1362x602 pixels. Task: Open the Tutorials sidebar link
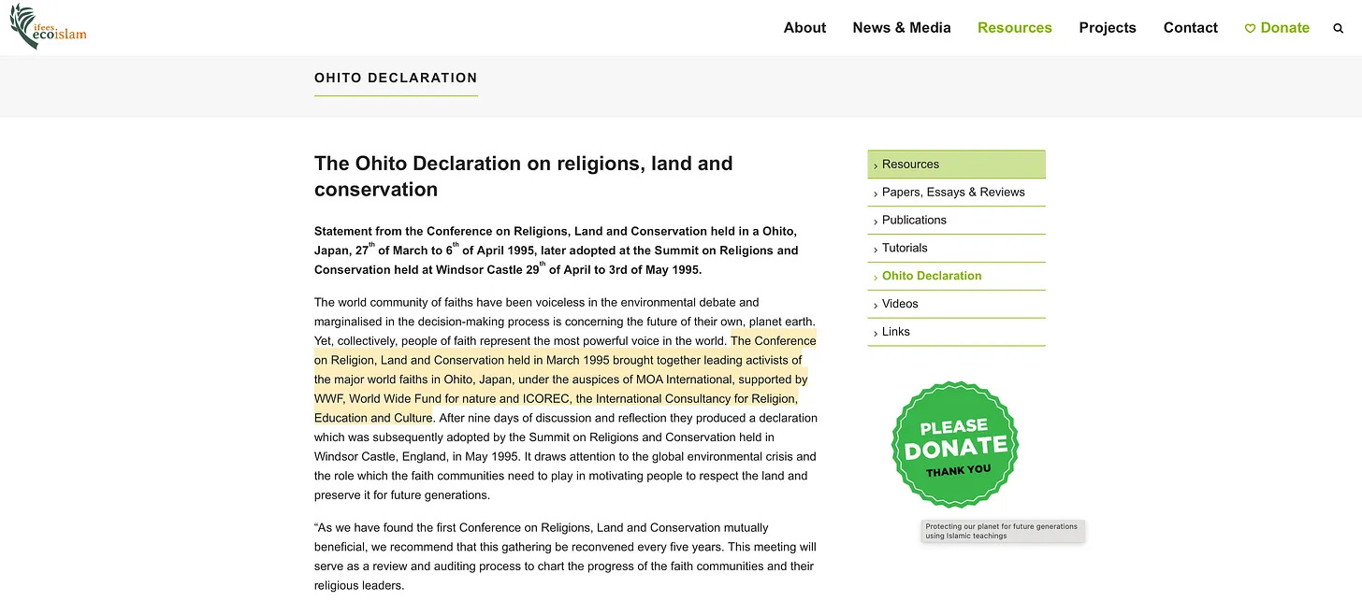956,249
